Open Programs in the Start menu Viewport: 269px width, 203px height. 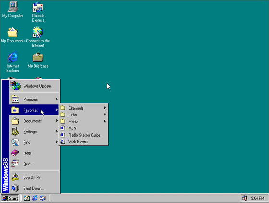[x=34, y=99]
